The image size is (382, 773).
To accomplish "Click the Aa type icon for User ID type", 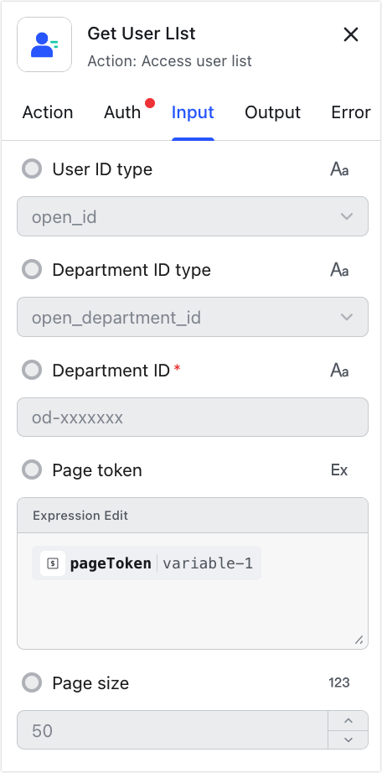I will (x=339, y=169).
